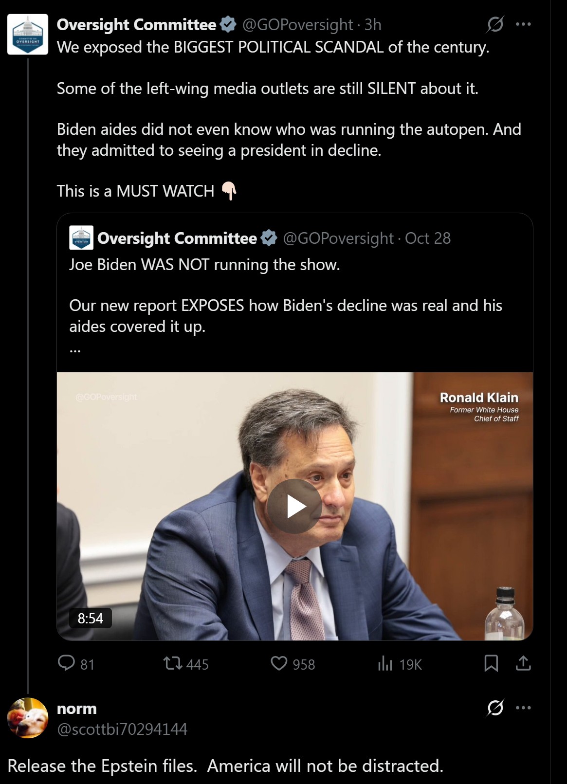Bookmark the Oversight Committee post
This screenshot has width=567, height=784.
[491, 663]
